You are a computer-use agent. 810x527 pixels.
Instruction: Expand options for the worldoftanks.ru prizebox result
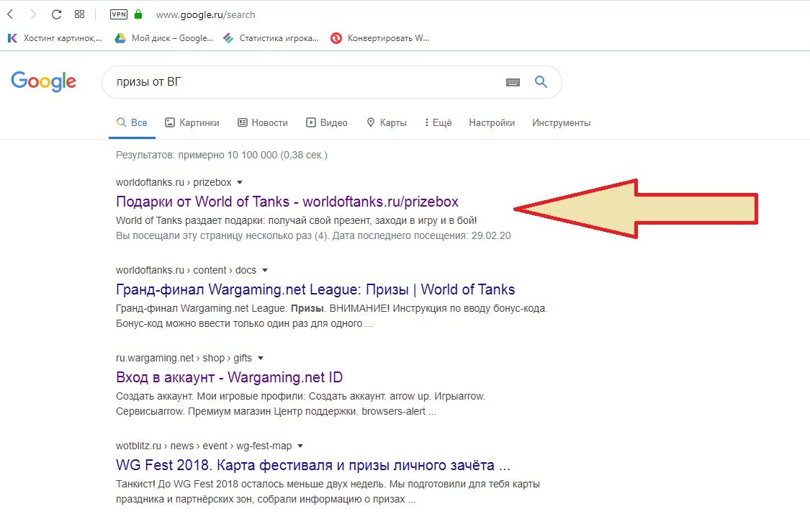click(x=238, y=181)
